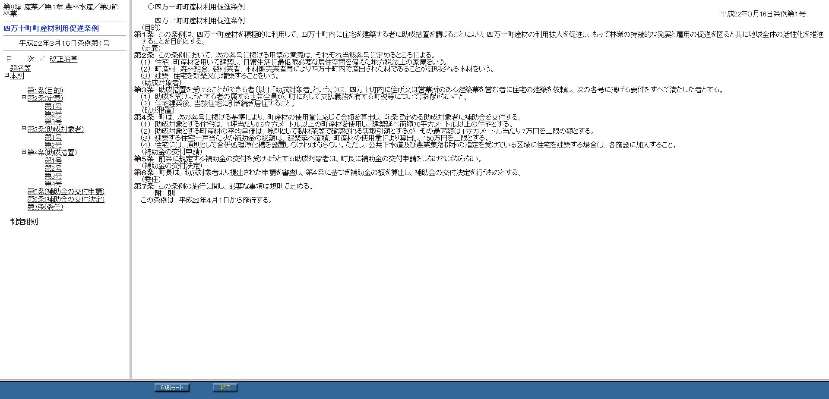The image size is (829, 399).
Task: Open the 本則 contents link
Action: pyautogui.click(x=17, y=76)
